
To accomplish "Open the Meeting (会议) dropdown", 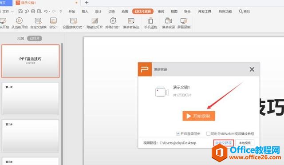I will [x=53, y=23].
